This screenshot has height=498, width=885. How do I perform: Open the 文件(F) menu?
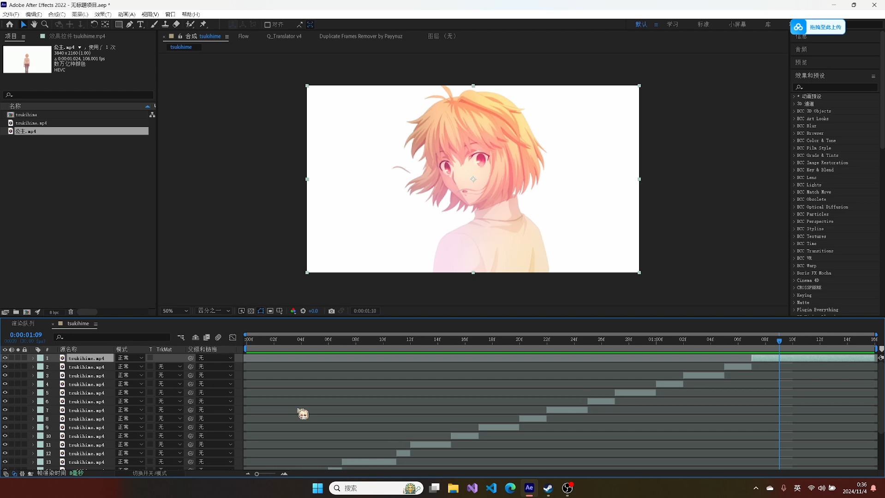tap(11, 14)
